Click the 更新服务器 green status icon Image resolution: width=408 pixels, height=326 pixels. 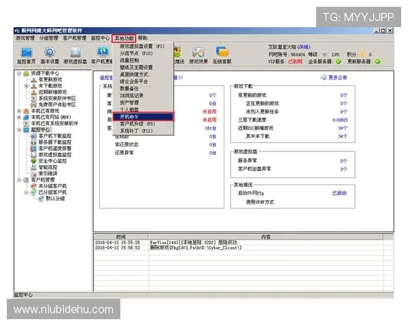(377, 61)
